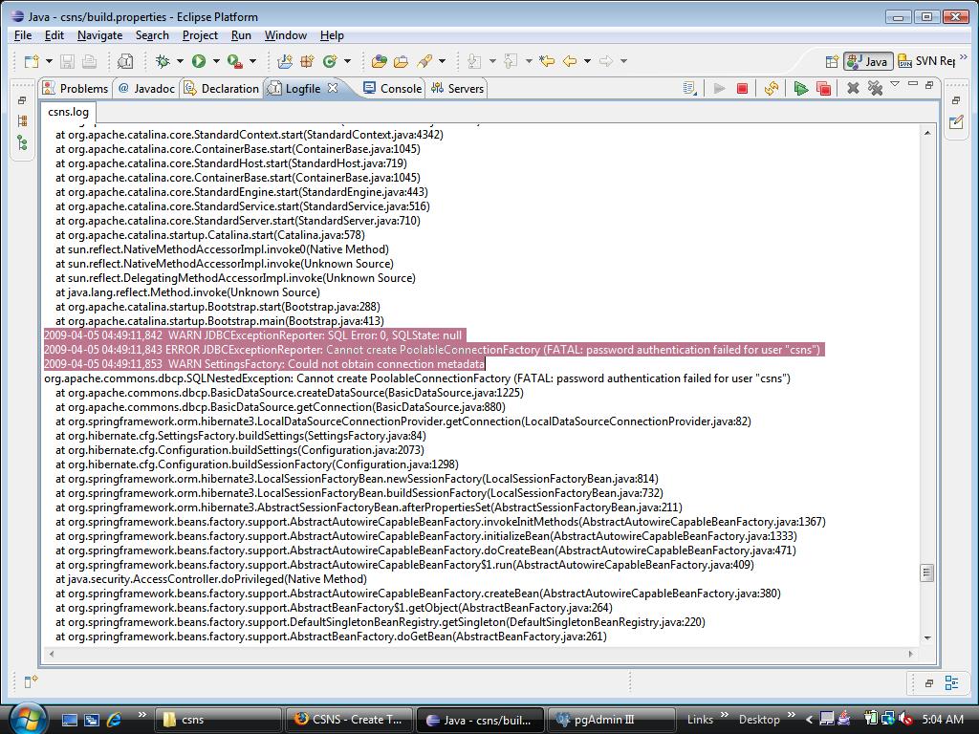The image size is (979, 734).
Task: Click the double-X Close all logfiles icon
Action: [x=874, y=88]
